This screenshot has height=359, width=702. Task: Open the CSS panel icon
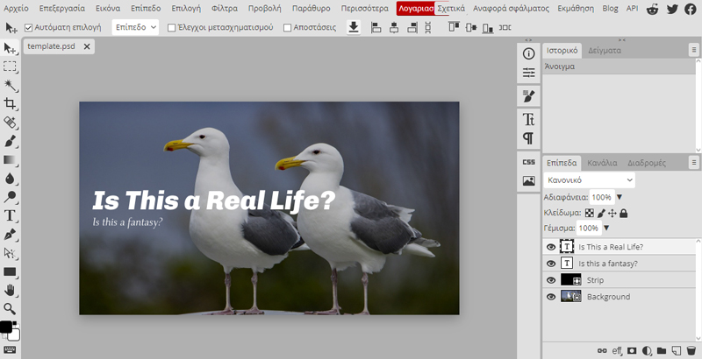[x=529, y=162]
